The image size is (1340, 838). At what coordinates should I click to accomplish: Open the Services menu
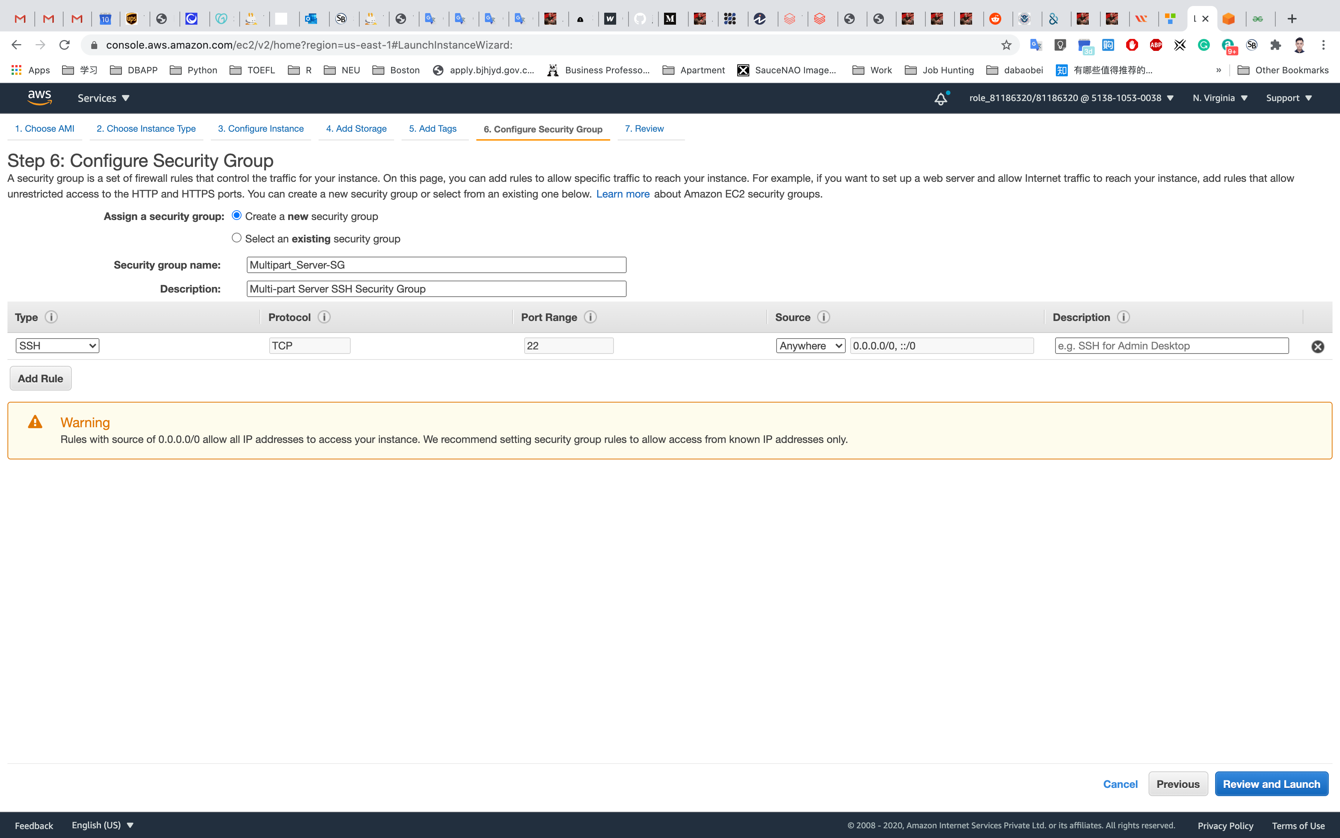103,98
